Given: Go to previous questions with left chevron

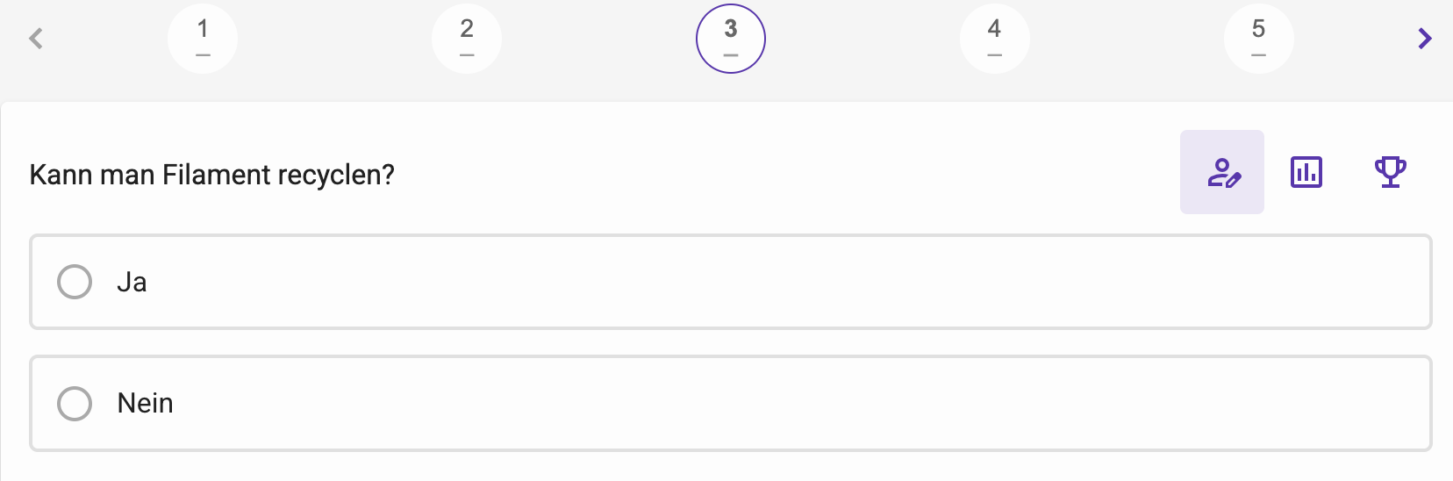Looking at the screenshot, I should pos(36,39).
